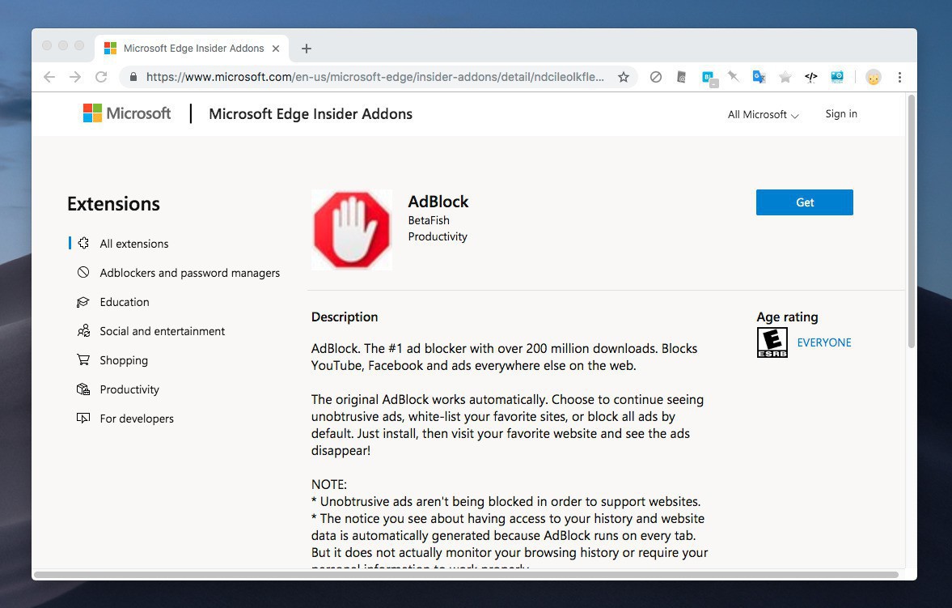Image resolution: width=952 pixels, height=608 pixels.
Task: Open the Chrome three-dot menu
Action: coord(899,77)
